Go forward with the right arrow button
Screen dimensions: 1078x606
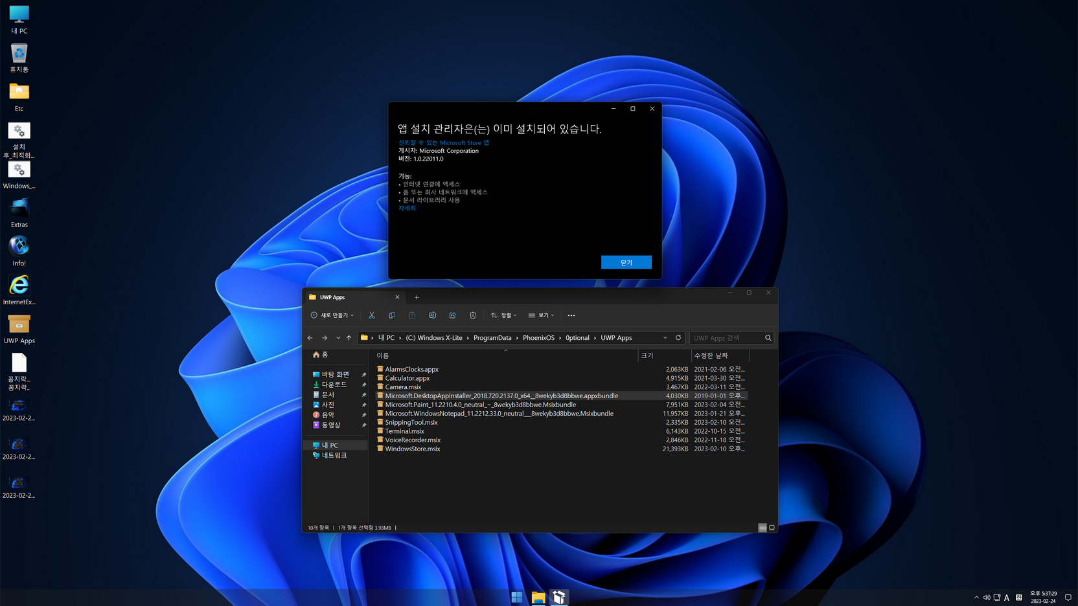[x=325, y=338]
